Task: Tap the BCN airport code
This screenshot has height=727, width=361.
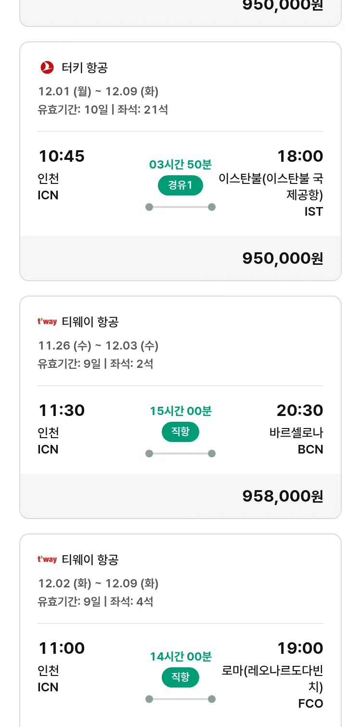Action: pos(310,449)
